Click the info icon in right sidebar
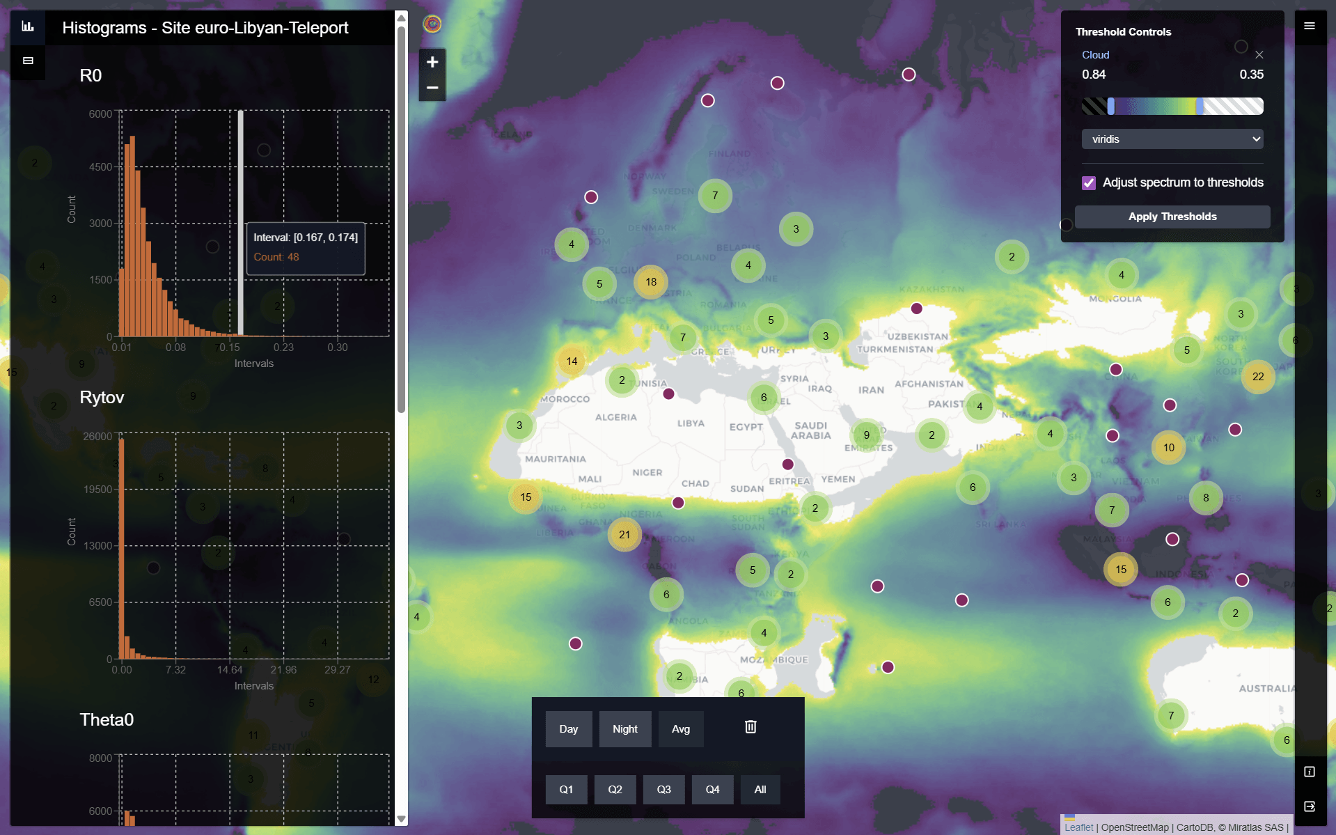 (x=1310, y=772)
